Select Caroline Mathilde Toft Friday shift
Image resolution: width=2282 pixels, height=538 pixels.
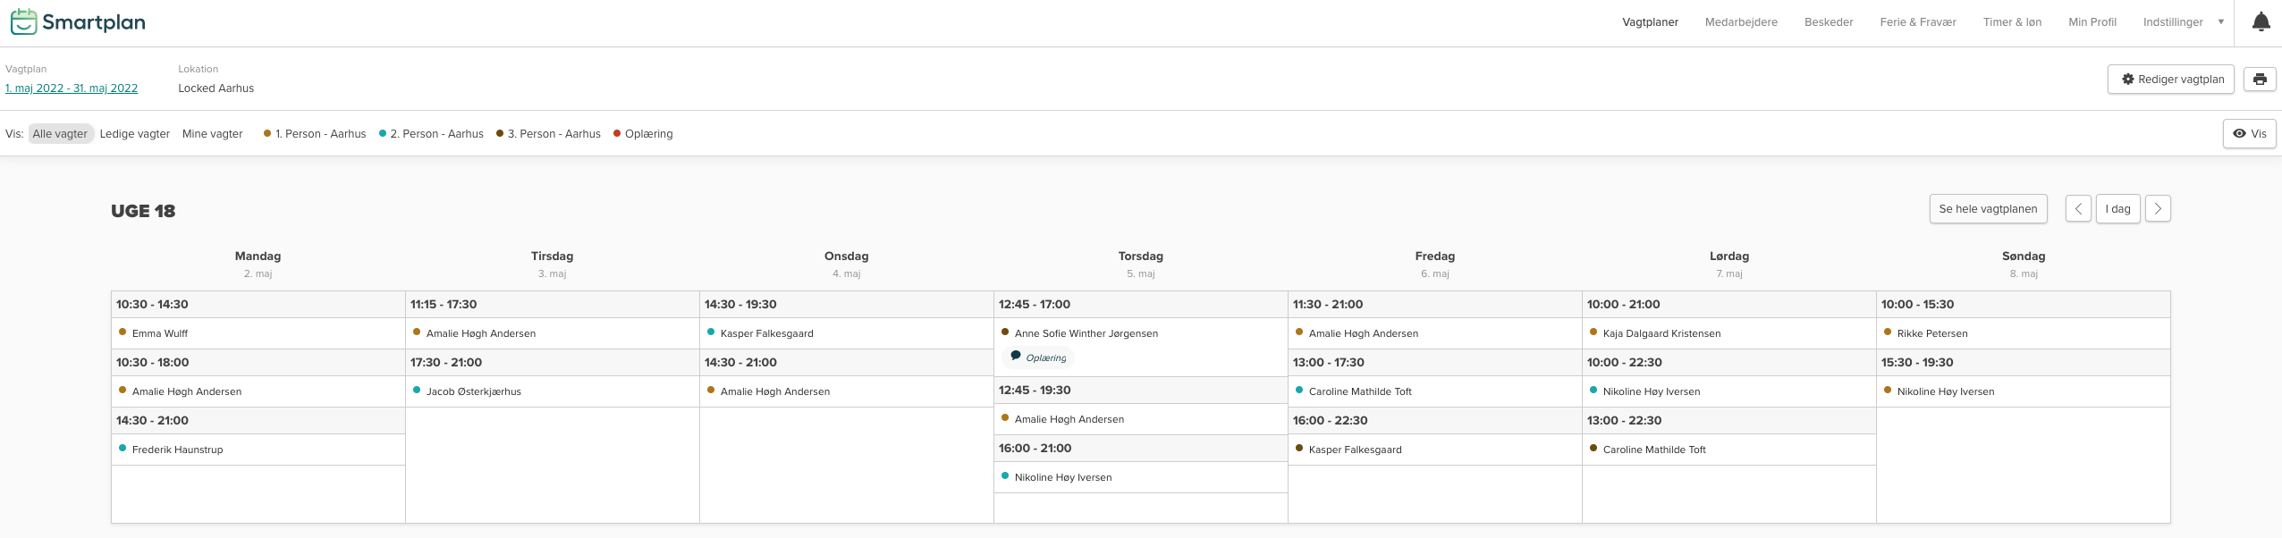[1435, 391]
